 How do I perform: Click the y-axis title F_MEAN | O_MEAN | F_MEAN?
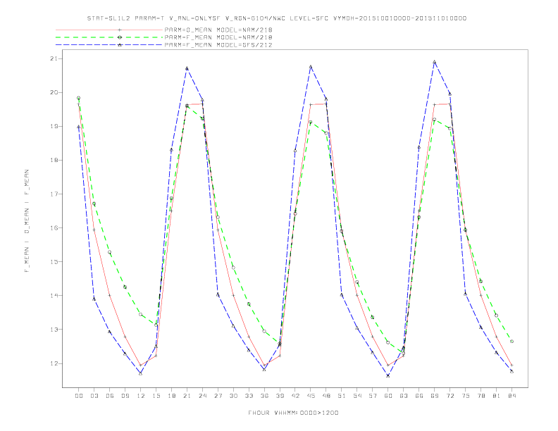pos(27,221)
